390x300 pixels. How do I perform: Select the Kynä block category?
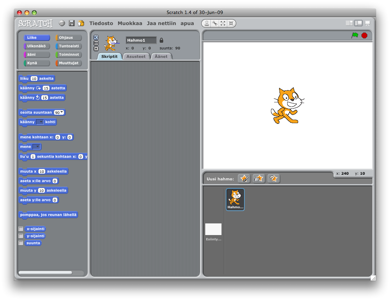(37, 63)
